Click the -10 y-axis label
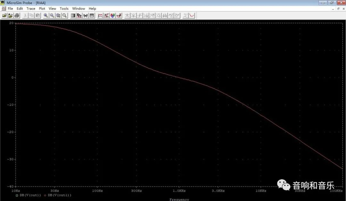 [x=10, y=104]
